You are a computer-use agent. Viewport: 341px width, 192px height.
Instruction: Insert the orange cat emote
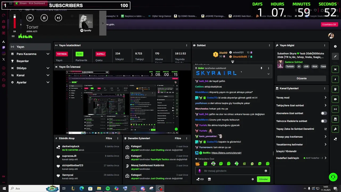click(197, 164)
